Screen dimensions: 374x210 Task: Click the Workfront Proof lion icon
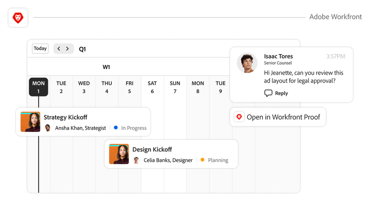click(x=239, y=117)
